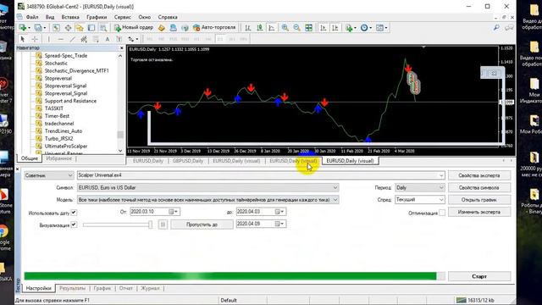This screenshot has height=305, width=542.
Task: Open the Periods clock icon
Action: [365, 28]
